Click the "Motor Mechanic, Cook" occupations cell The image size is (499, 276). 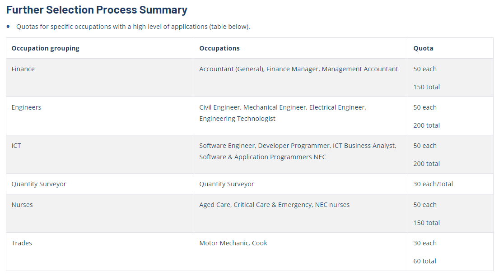tap(233, 243)
